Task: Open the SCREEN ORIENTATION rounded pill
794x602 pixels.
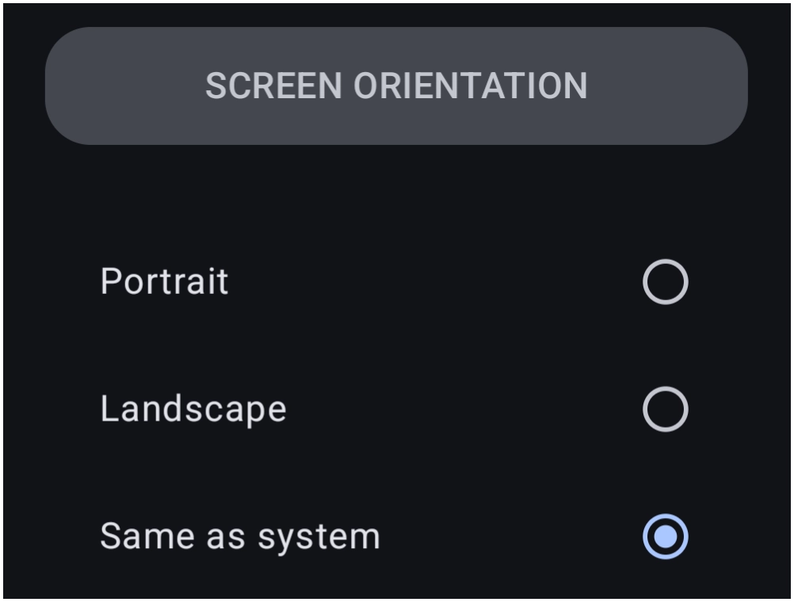Action: [396, 86]
